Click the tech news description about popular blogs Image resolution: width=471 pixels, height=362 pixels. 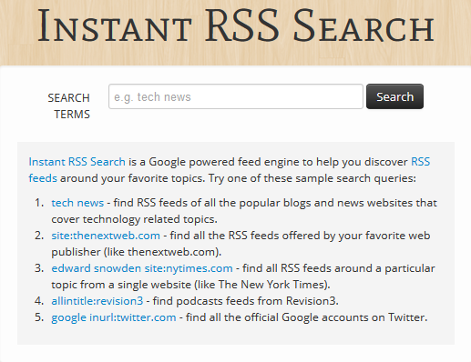[x=244, y=211]
